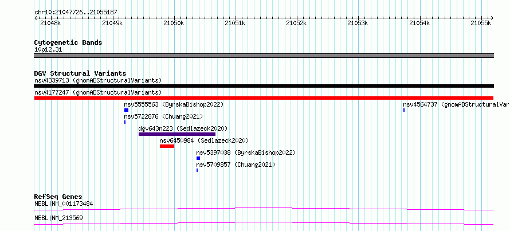The image size is (510, 231).
Task: Click the DGV Structural Variants track title
Action: [x=80, y=73]
